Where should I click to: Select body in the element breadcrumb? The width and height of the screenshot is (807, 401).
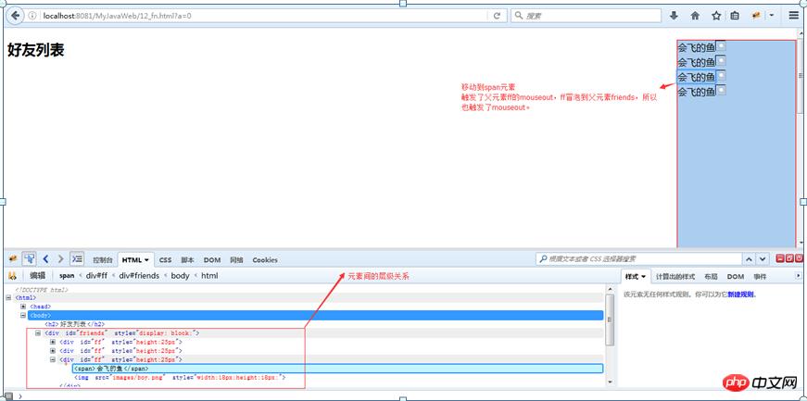180,276
